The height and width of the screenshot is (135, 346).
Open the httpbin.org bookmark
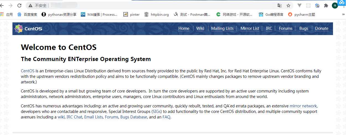coord(157,14)
